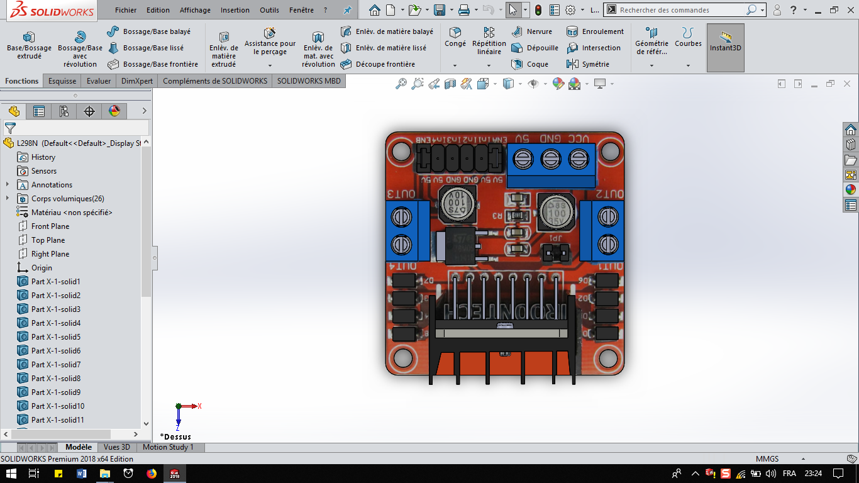This screenshot has width=859, height=483.
Task: Open DimXpertManager panel tab
Action: pyautogui.click(x=89, y=111)
